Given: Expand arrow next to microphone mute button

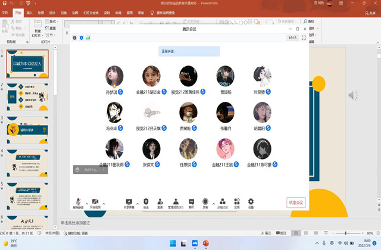Looking at the screenshot, I should coord(86,202).
